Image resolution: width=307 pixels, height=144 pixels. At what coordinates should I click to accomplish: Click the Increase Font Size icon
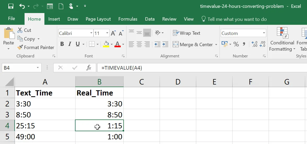pos(113,33)
